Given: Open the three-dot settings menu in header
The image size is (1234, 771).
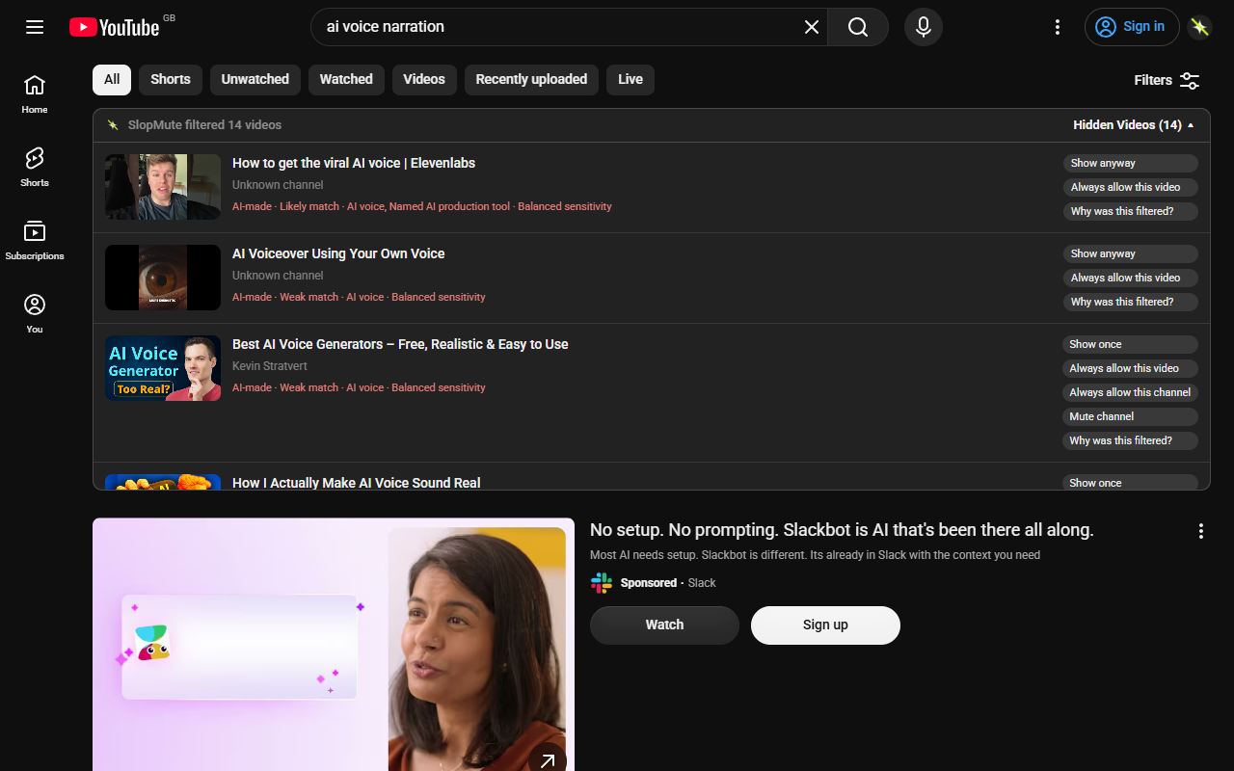Looking at the screenshot, I should click(x=1058, y=27).
